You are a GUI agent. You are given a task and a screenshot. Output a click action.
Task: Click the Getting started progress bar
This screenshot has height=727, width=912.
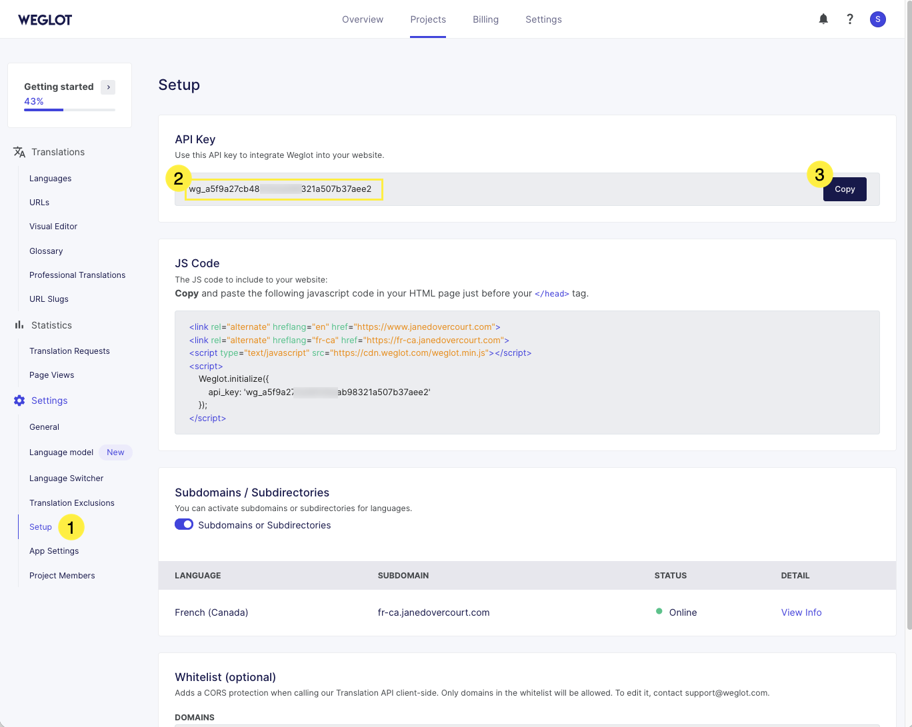pyautogui.click(x=69, y=110)
